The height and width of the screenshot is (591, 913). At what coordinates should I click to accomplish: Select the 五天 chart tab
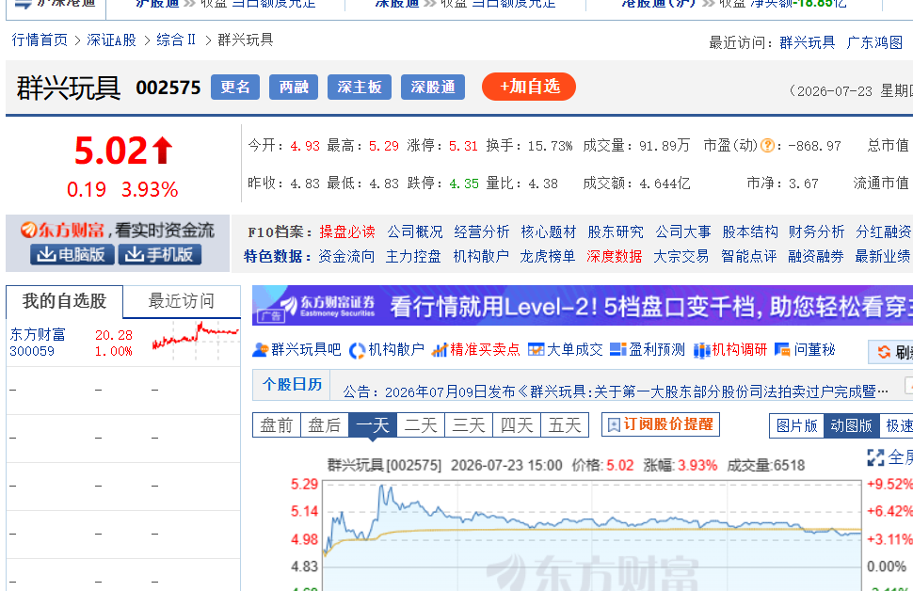point(565,425)
